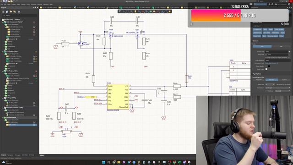The height and width of the screenshot is (165, 293).
Task: Toggle visible grid eye icon in Properties
Action: [x=289, y=52]
